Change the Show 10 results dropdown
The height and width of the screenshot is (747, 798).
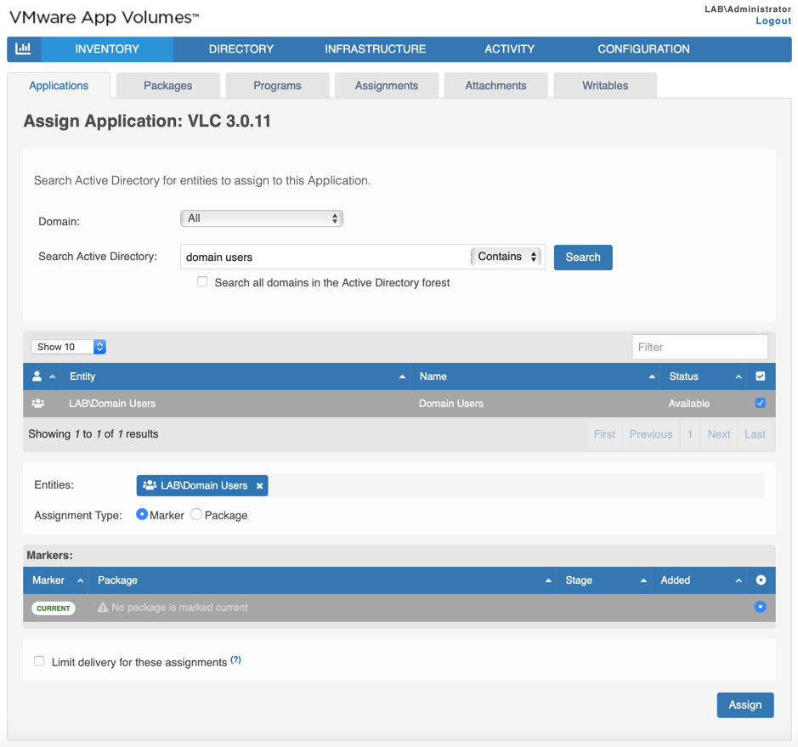tap(68, 347)
